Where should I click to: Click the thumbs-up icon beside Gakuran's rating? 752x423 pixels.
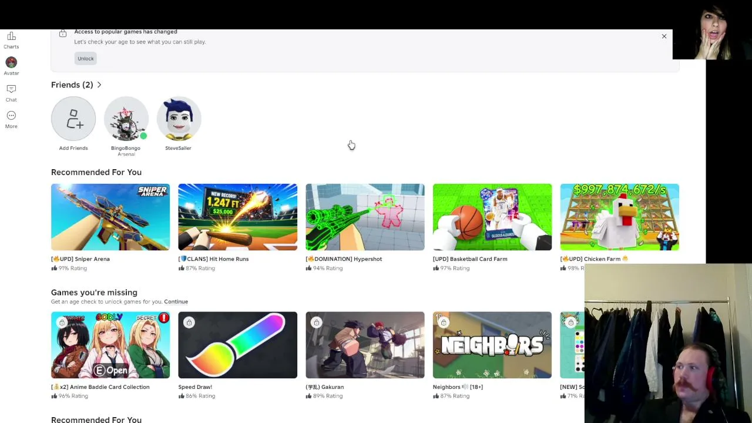(x=309, y=396)
